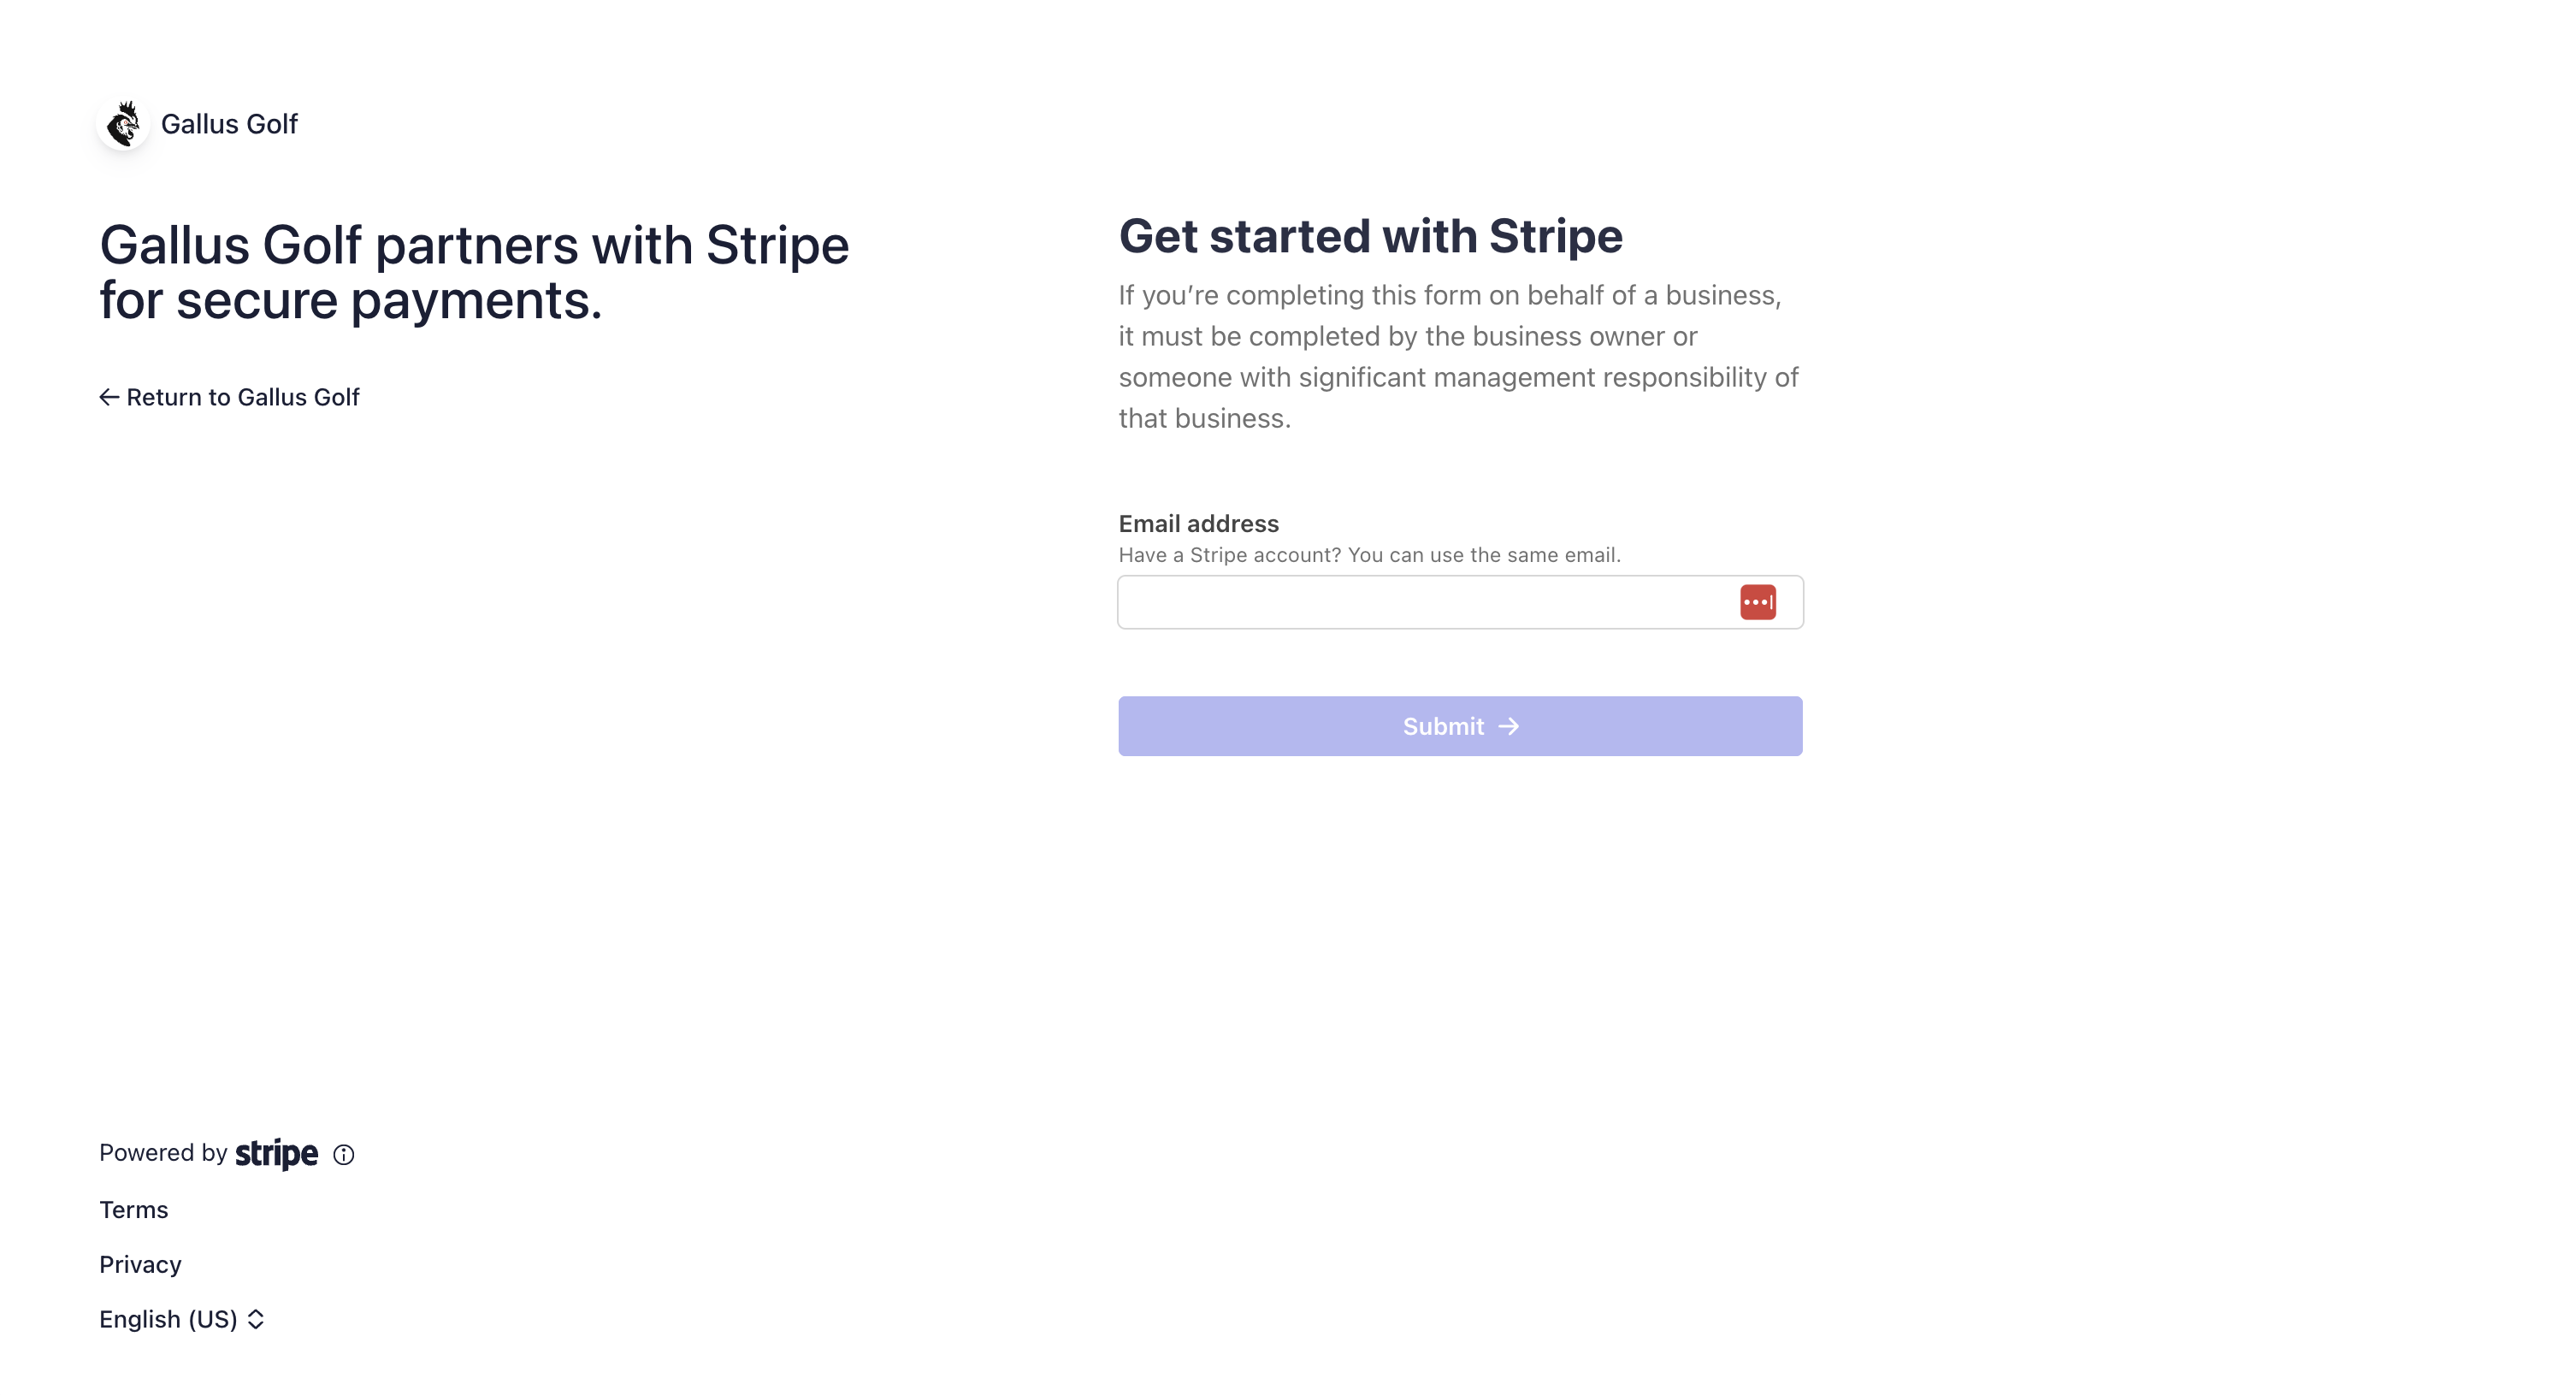Click the Email address field label
Image resolution: width=2576 pixels, height=1396 pixels.
click(x=1198, y=524)
